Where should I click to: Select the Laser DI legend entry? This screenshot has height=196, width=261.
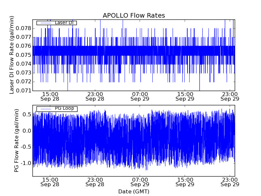[56, 23]
